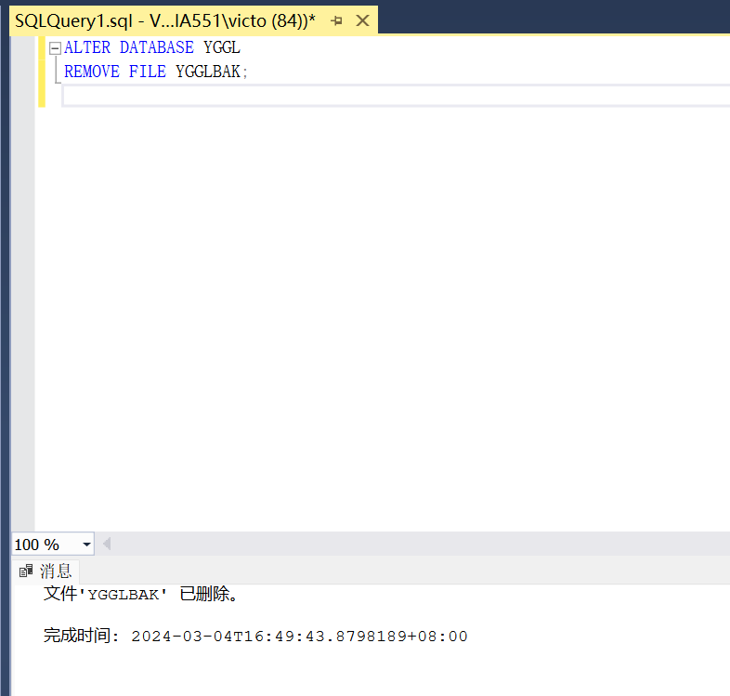Pin the SQLQuery1.sql tab

pos(336,21)
